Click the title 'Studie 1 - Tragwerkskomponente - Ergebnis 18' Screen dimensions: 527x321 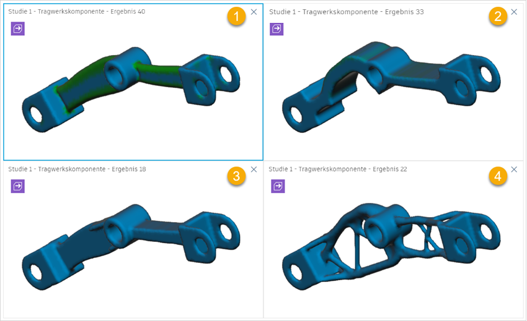(x=77, y=169)
